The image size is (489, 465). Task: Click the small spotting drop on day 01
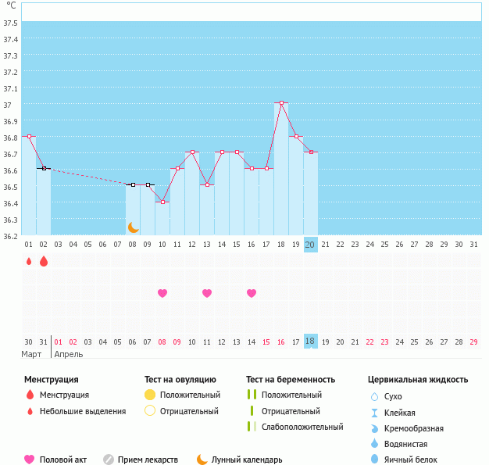click(29, 262)
